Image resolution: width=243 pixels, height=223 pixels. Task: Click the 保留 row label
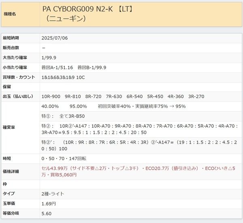click(7, 87)
